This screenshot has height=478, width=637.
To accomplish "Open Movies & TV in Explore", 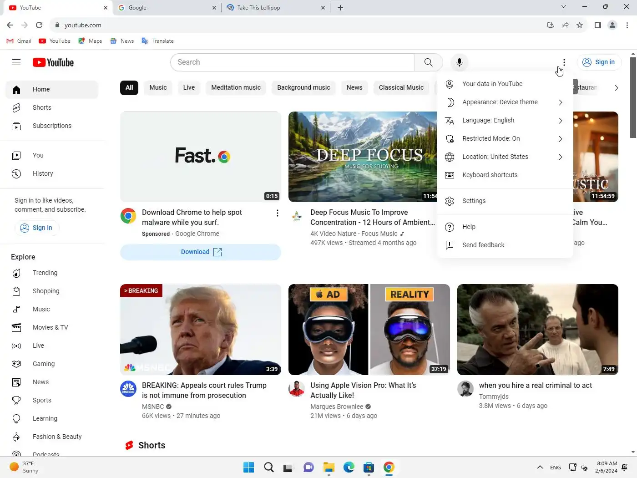I will pyautogui.click(x=52, y=327).
